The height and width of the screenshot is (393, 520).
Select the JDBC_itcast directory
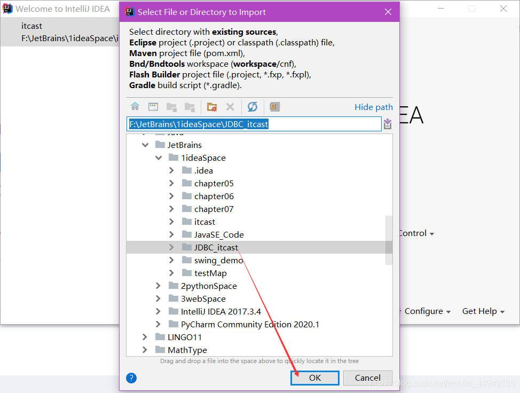pyautogui.click(x=216, y=247)
